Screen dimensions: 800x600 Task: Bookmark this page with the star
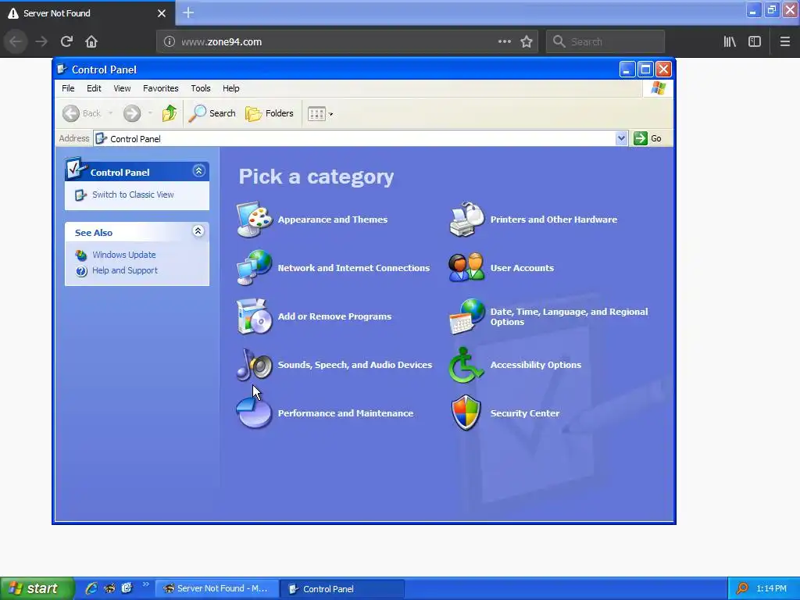click(527, 42)
